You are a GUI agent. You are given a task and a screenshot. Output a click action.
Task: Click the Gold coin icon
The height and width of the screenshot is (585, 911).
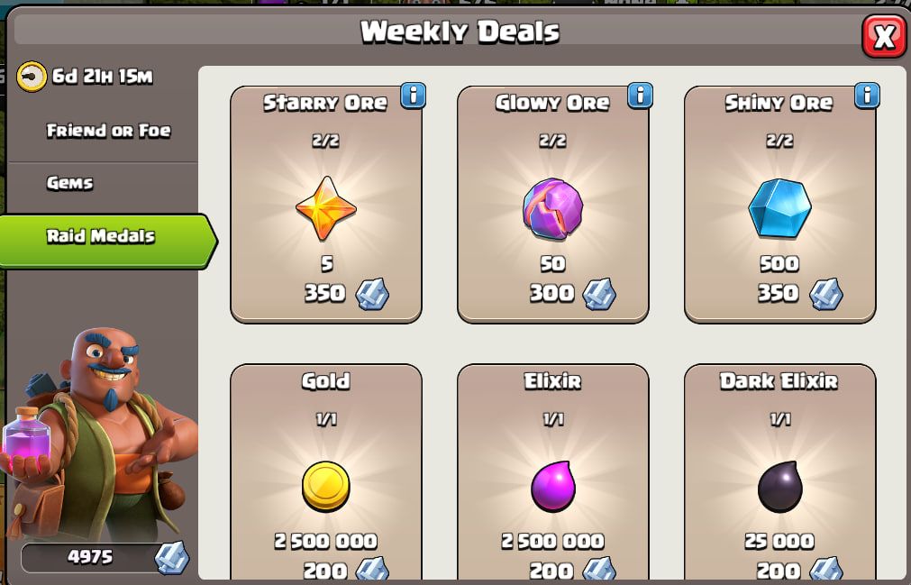326,486
